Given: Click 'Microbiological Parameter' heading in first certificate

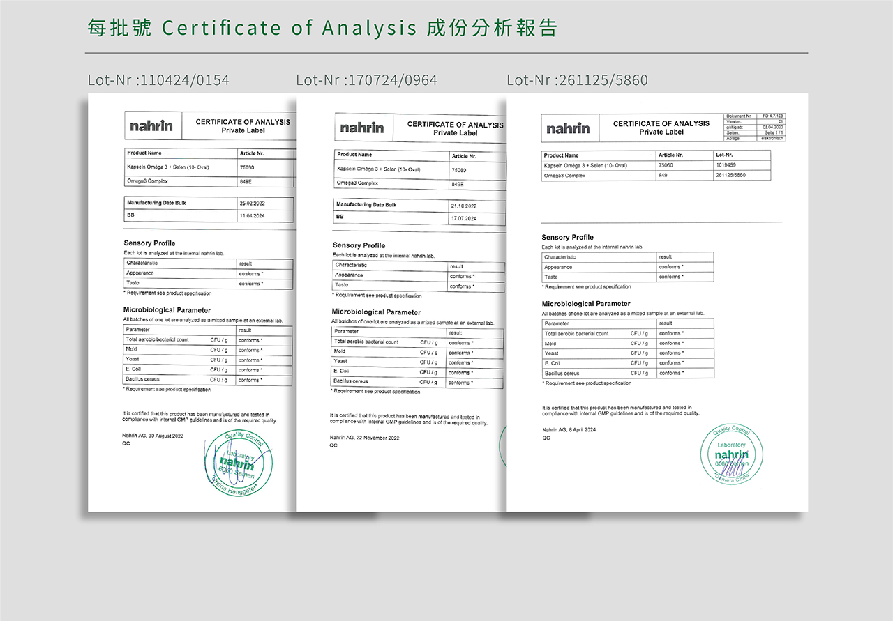Looking at the screenshot, I should (x=167, y=310).
